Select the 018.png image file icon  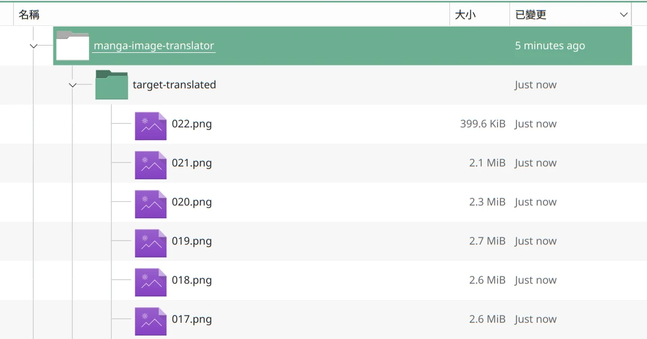[x=150, y=282]
